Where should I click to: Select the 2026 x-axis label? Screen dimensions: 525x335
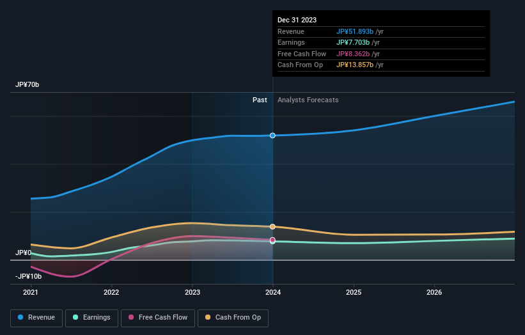pyautogui.click(x=434, y=292)
